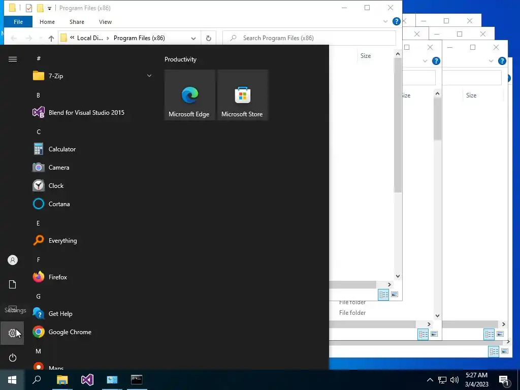Open the Camera app
The image size is (520, 390).
click(x=51, y=168)
